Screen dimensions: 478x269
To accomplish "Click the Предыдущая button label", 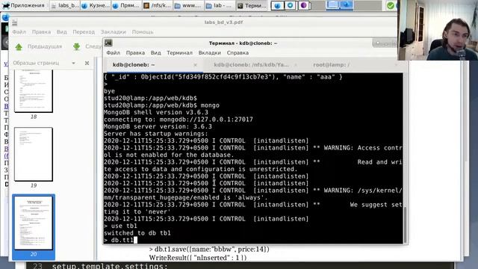I will [x=45, y=46].
